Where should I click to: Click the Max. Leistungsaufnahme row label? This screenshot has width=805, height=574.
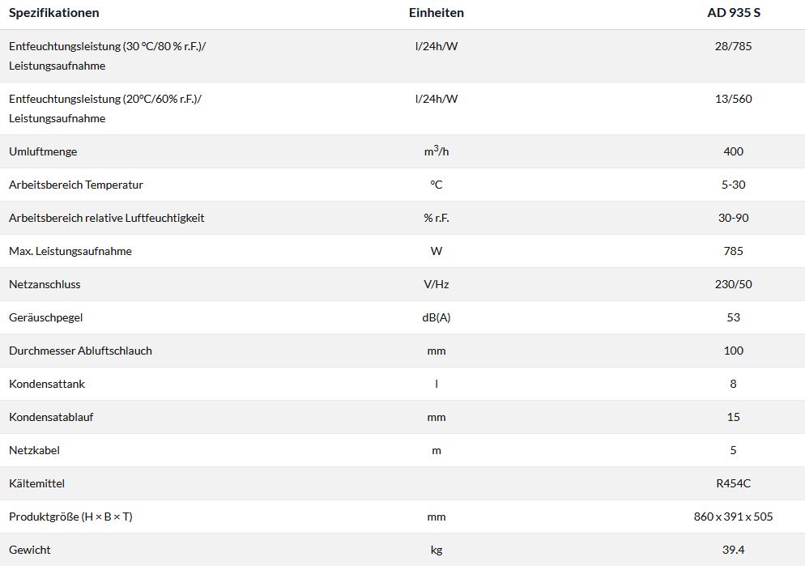[x=70, y=251]
